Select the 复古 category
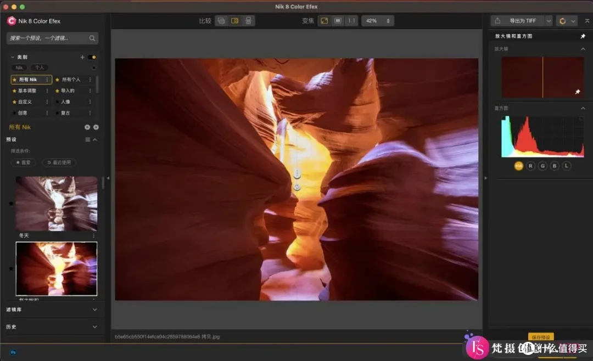 pos(65,113)
